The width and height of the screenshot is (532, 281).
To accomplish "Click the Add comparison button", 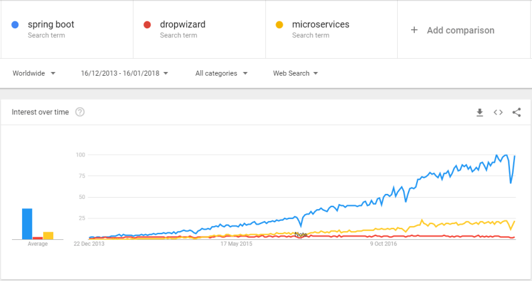I will pyautogui.click(x=460, y=30).
